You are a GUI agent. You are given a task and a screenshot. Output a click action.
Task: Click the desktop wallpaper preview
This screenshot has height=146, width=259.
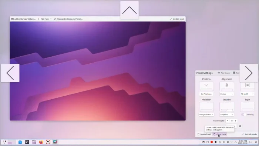point(98,71)
